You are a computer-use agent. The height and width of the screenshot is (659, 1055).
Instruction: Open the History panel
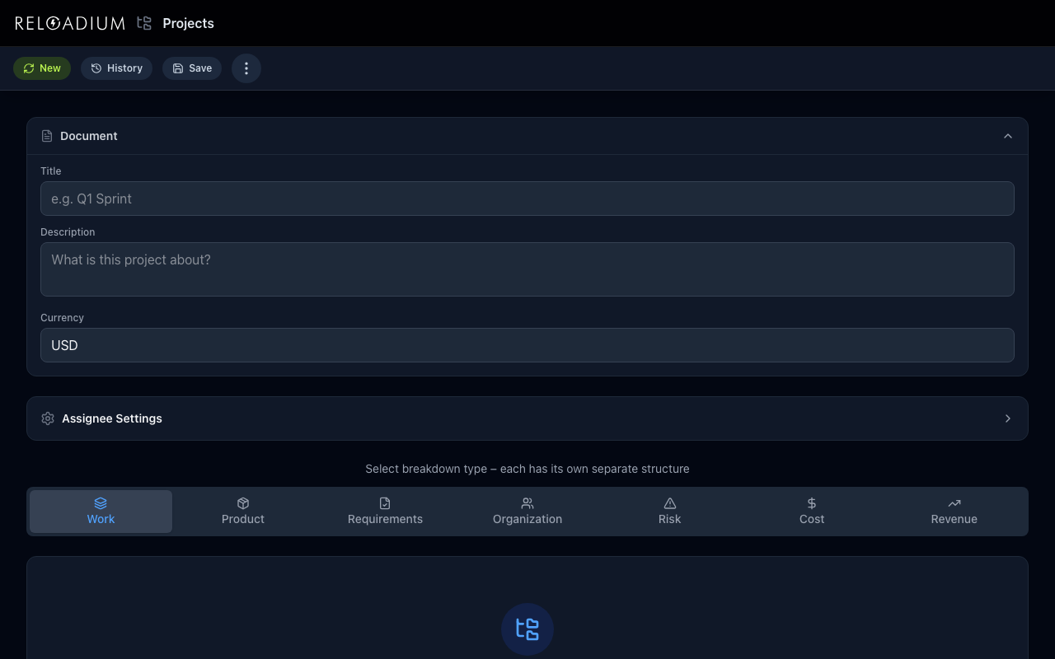(116, 68)
